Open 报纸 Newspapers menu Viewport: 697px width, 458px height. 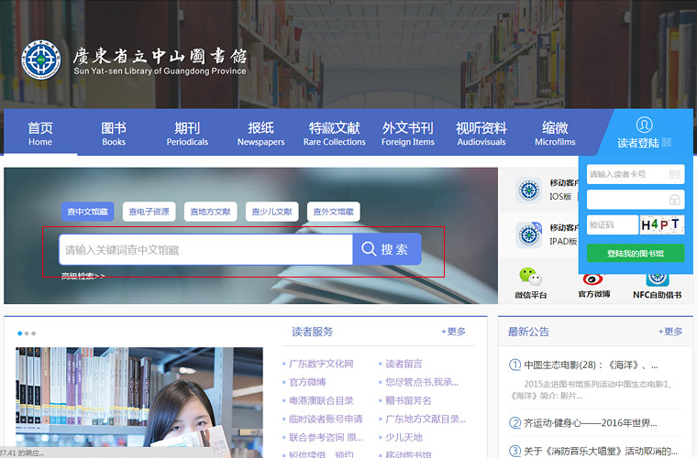[x=261, y=133]
